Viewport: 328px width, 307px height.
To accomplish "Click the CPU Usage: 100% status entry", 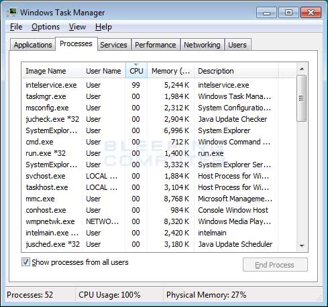I will click(109, 295).
